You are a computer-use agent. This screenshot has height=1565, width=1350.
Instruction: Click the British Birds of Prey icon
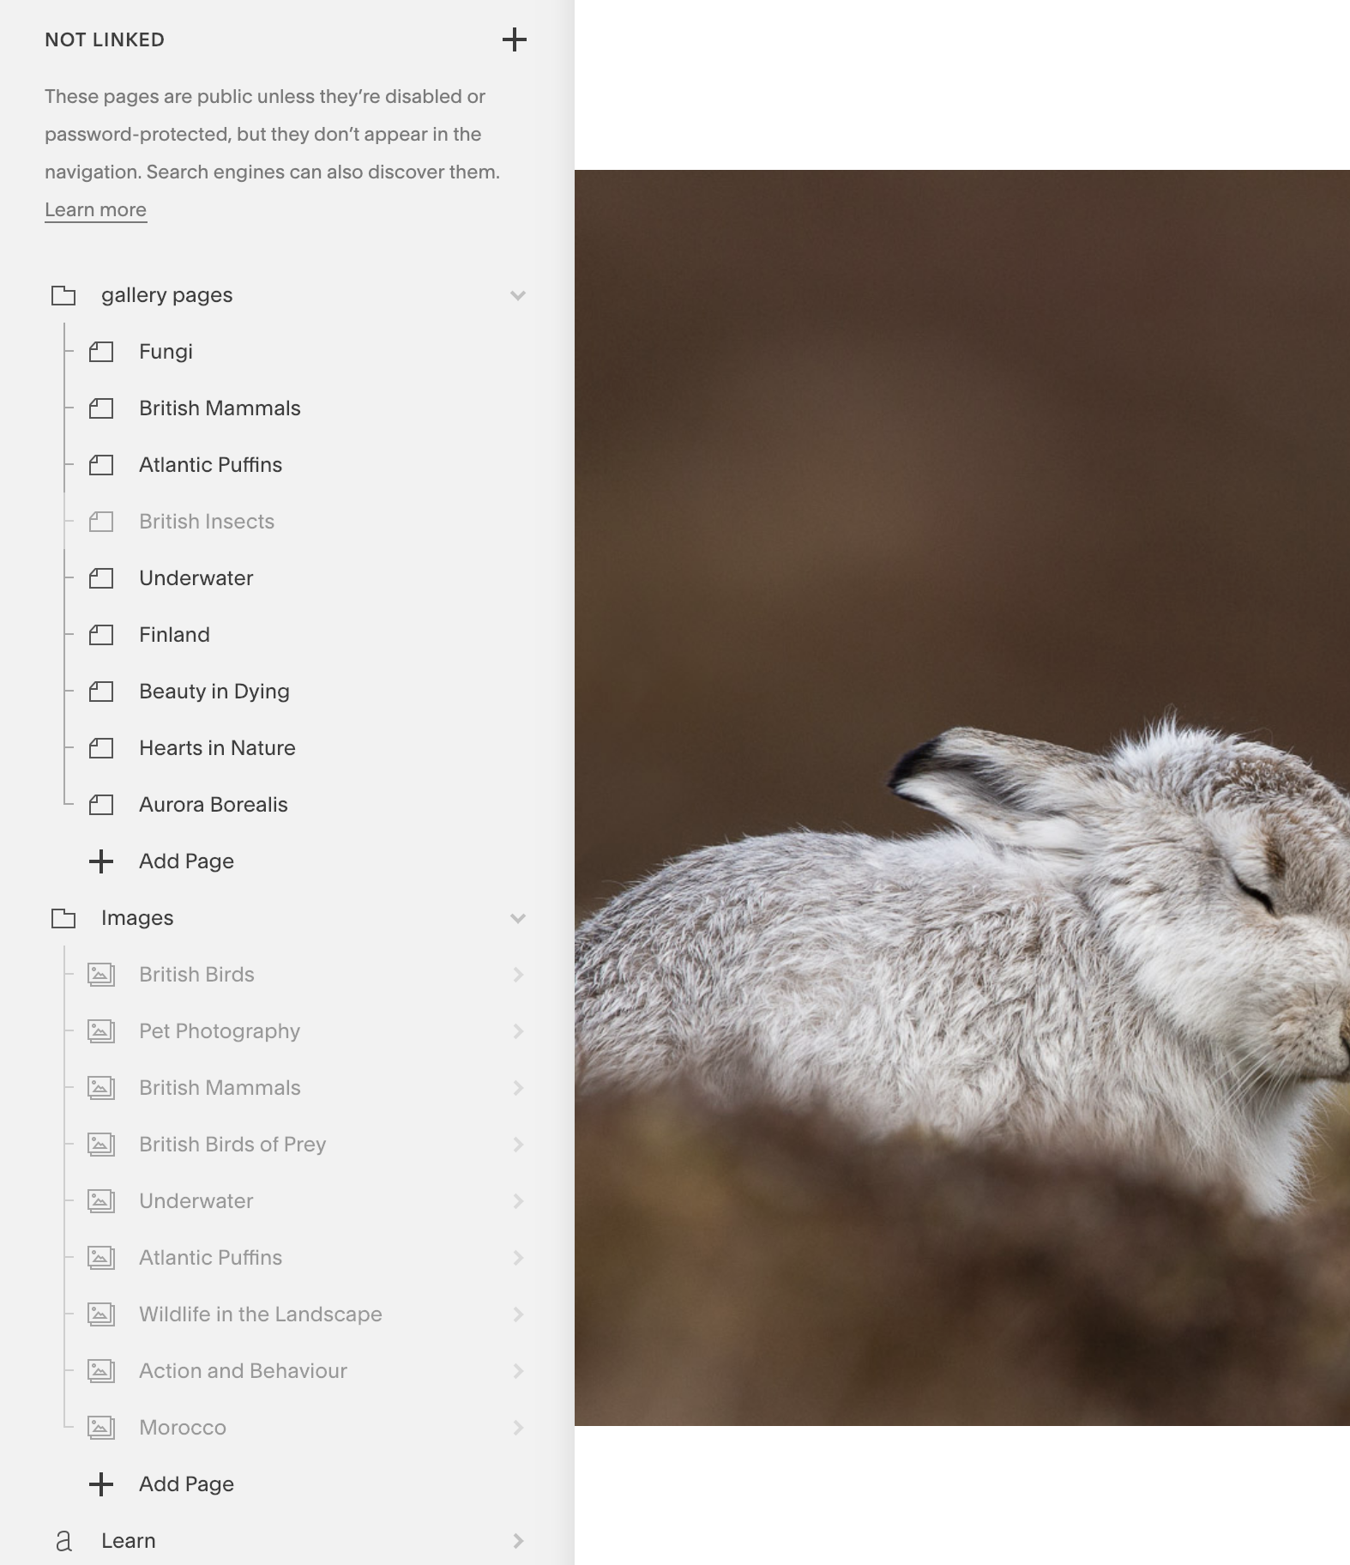pyautogui.click(x=101, y=1145)
